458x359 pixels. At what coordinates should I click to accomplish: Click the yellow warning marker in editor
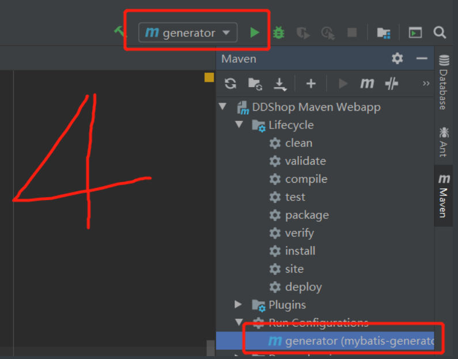(209, 77)
